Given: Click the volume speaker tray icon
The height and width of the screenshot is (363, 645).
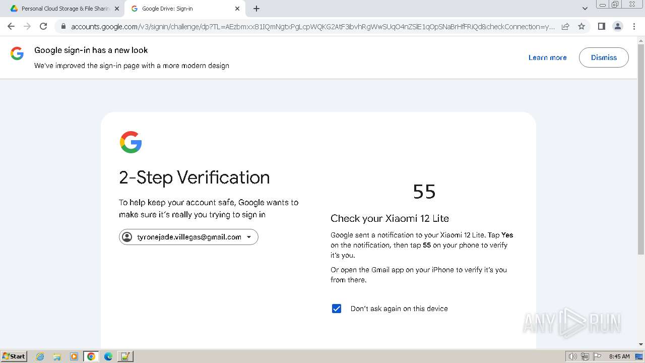Looking at the screenshot, I should [x=572, y=356].
